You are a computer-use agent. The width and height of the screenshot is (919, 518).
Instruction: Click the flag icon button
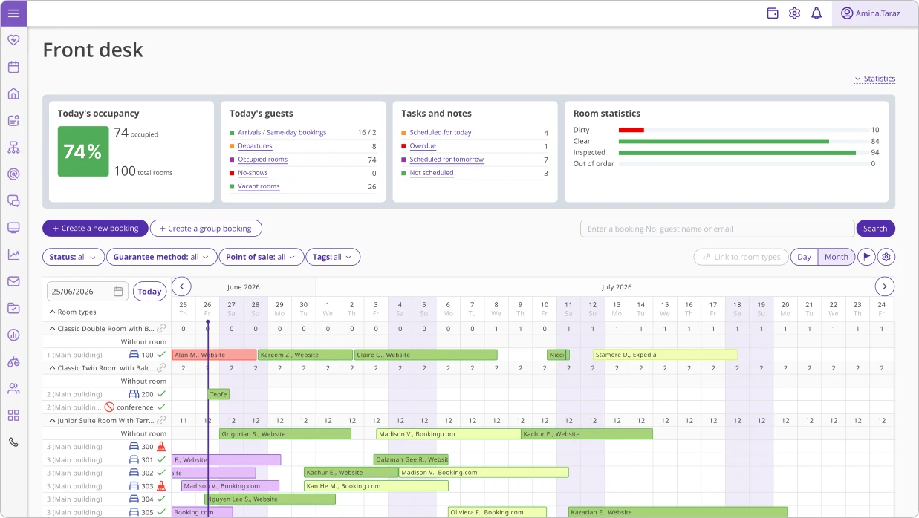pyautogui.click(x=866, y=257)
